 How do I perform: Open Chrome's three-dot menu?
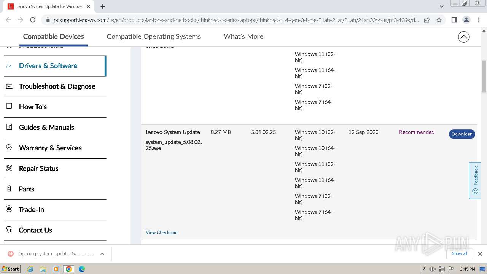(x=479, y=20)
